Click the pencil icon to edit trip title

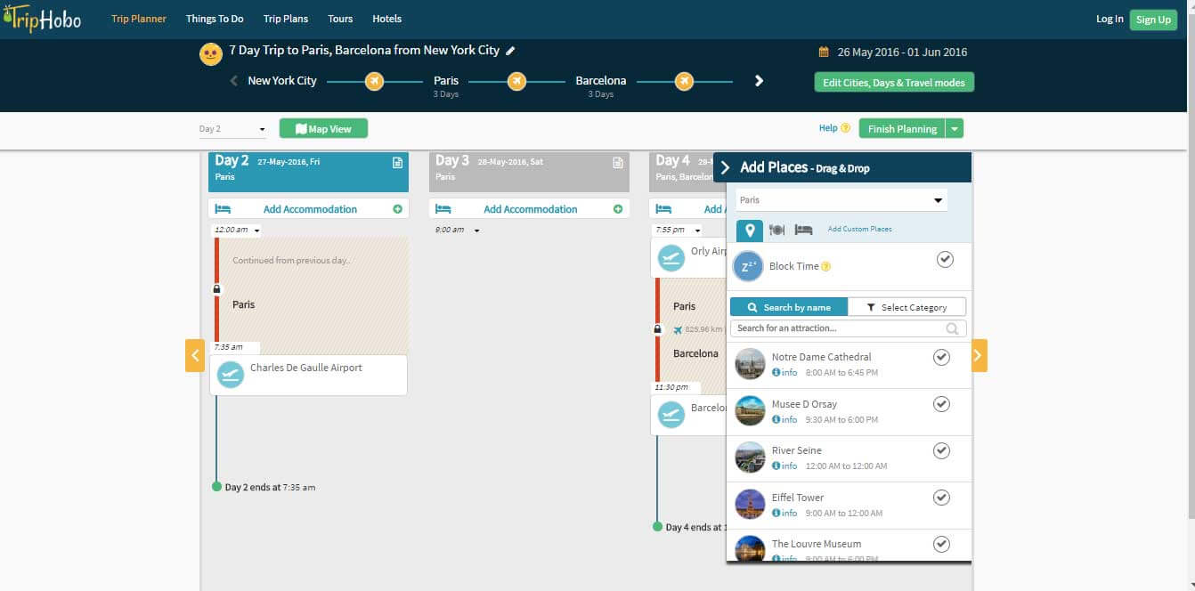point(510,51)
